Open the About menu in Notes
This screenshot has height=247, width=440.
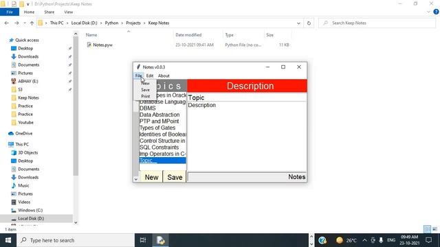[x=164, y=75]
